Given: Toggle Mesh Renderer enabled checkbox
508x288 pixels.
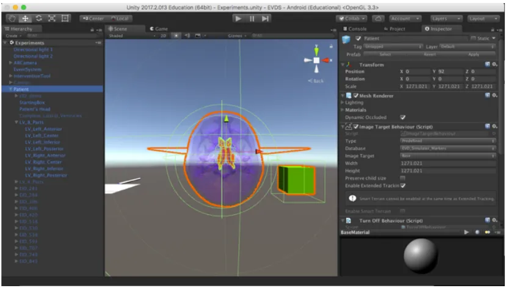Looking at the screenshot, I should tap(356, 95).
